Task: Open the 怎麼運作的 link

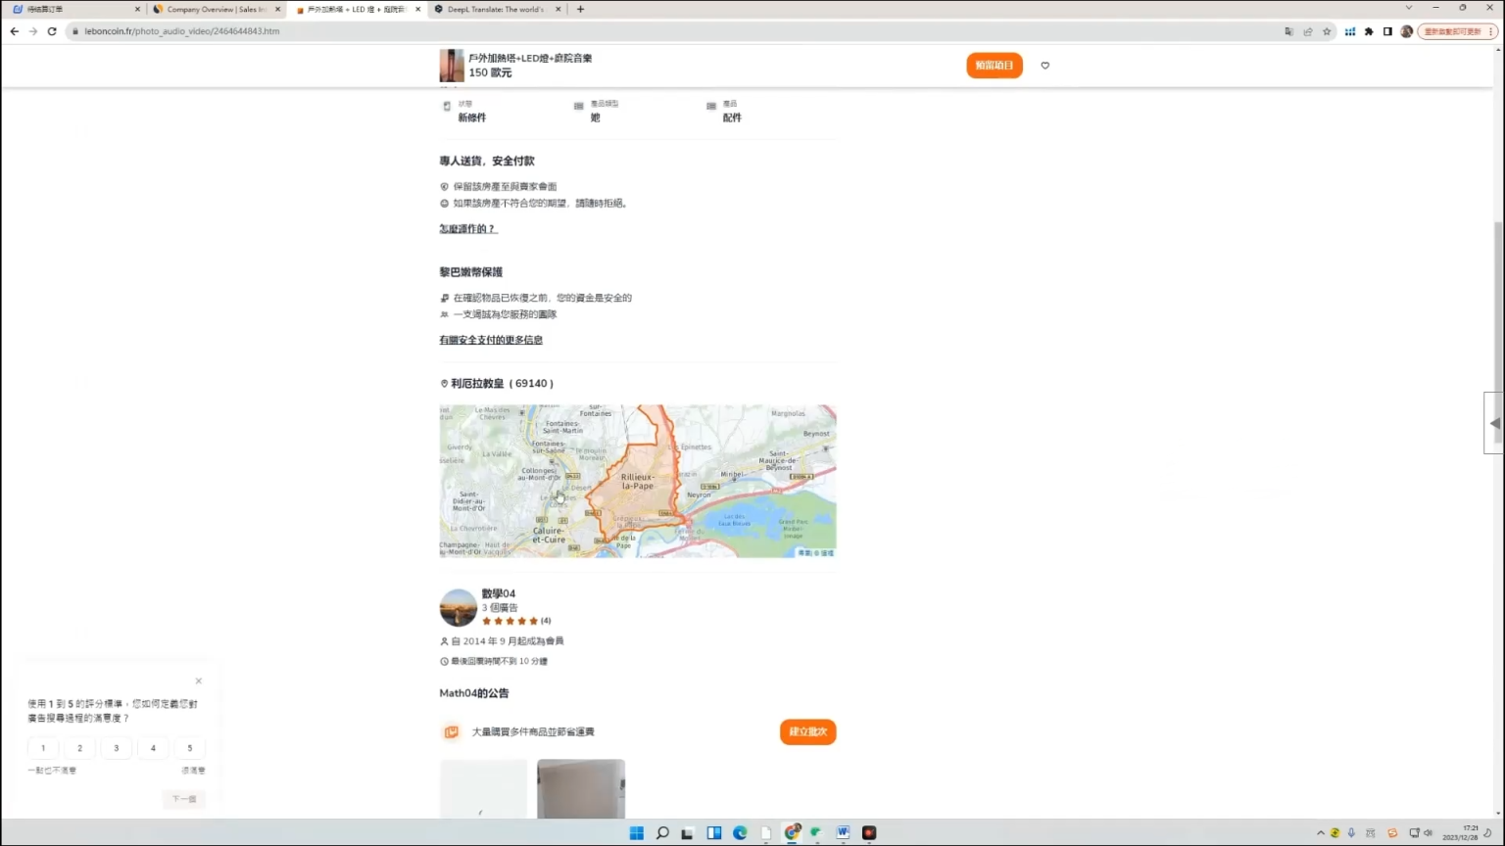Action: click(467, 228)
